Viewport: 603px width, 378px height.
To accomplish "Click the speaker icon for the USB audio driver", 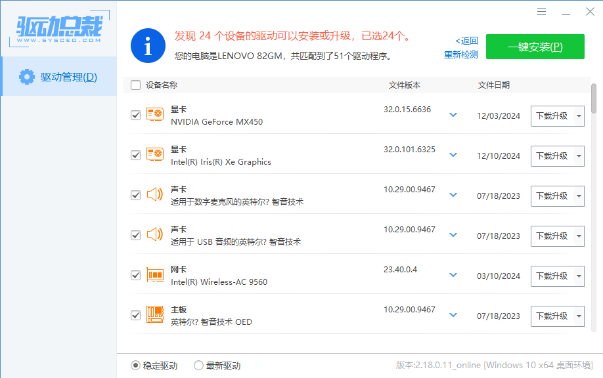I will click(155, 235).
